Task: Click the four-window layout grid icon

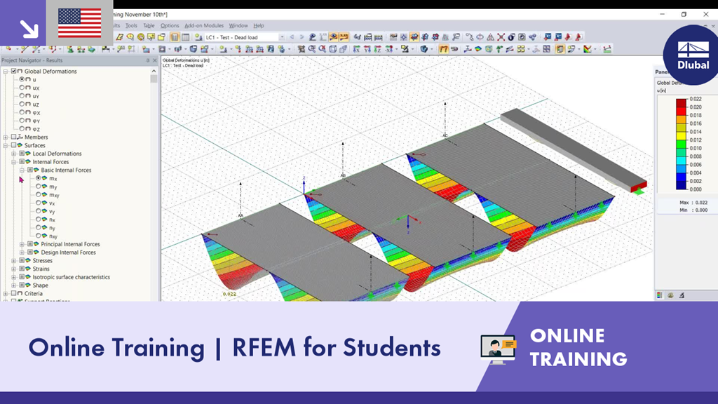Action: point(546,49)
